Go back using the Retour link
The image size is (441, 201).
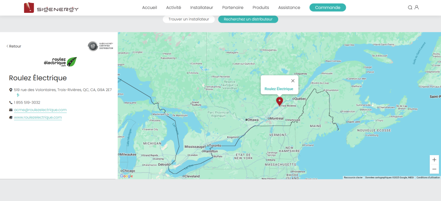tap(14, 46)
